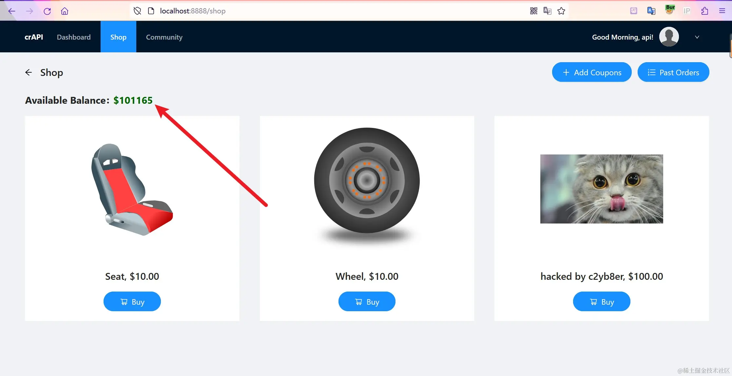Select the Shop nav tab
The image size is (732, 376).
click(118, 37)
